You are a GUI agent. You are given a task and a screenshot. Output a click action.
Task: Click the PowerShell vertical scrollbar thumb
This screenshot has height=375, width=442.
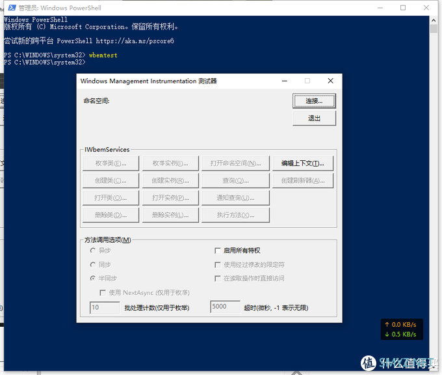coord(434,29)
